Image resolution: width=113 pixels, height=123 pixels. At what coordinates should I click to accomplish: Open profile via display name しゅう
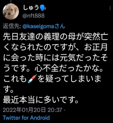(x=31, y=8)
